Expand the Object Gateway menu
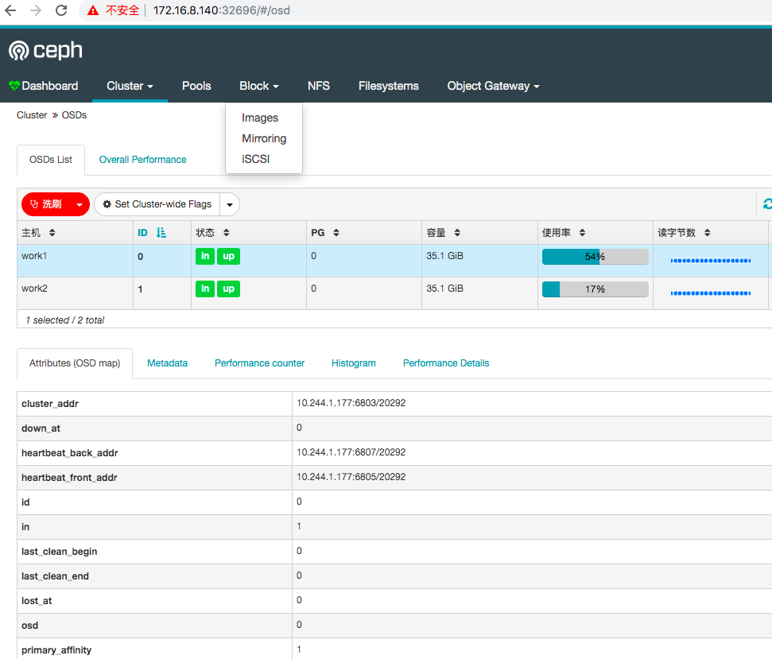772x659 pixels. pyautogui.click(x=493, y=86)
